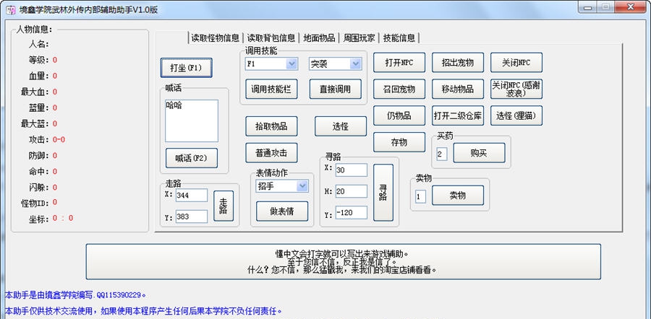
Task: Click the 本助手是由境鑫学院编写 text line
Action: tap(75, 295)
